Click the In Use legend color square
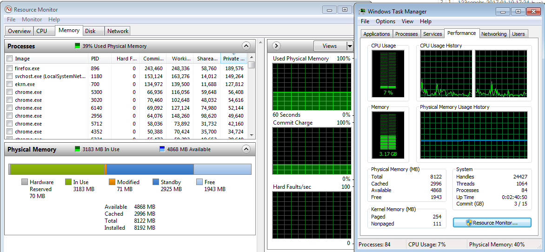This screenshot has width=545, height=252. pyautogui.click(x=68, y=182)
